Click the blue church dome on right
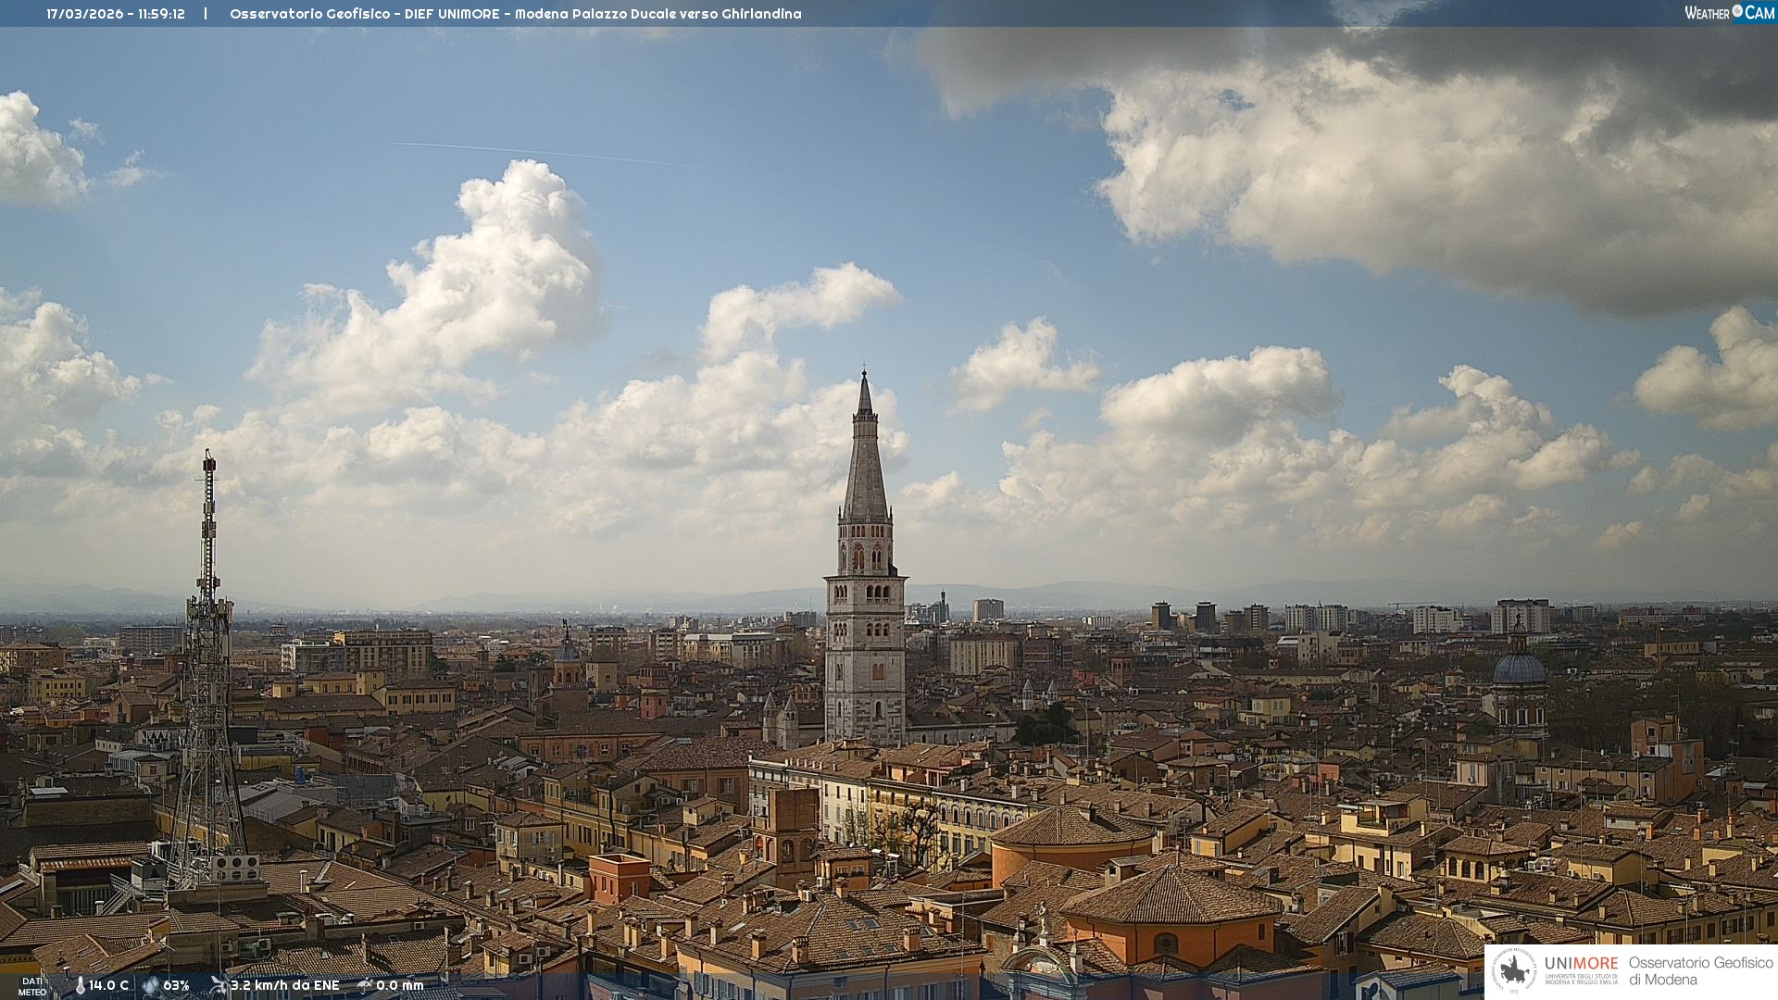The image size is (1778, 1000). point(1519,669)
